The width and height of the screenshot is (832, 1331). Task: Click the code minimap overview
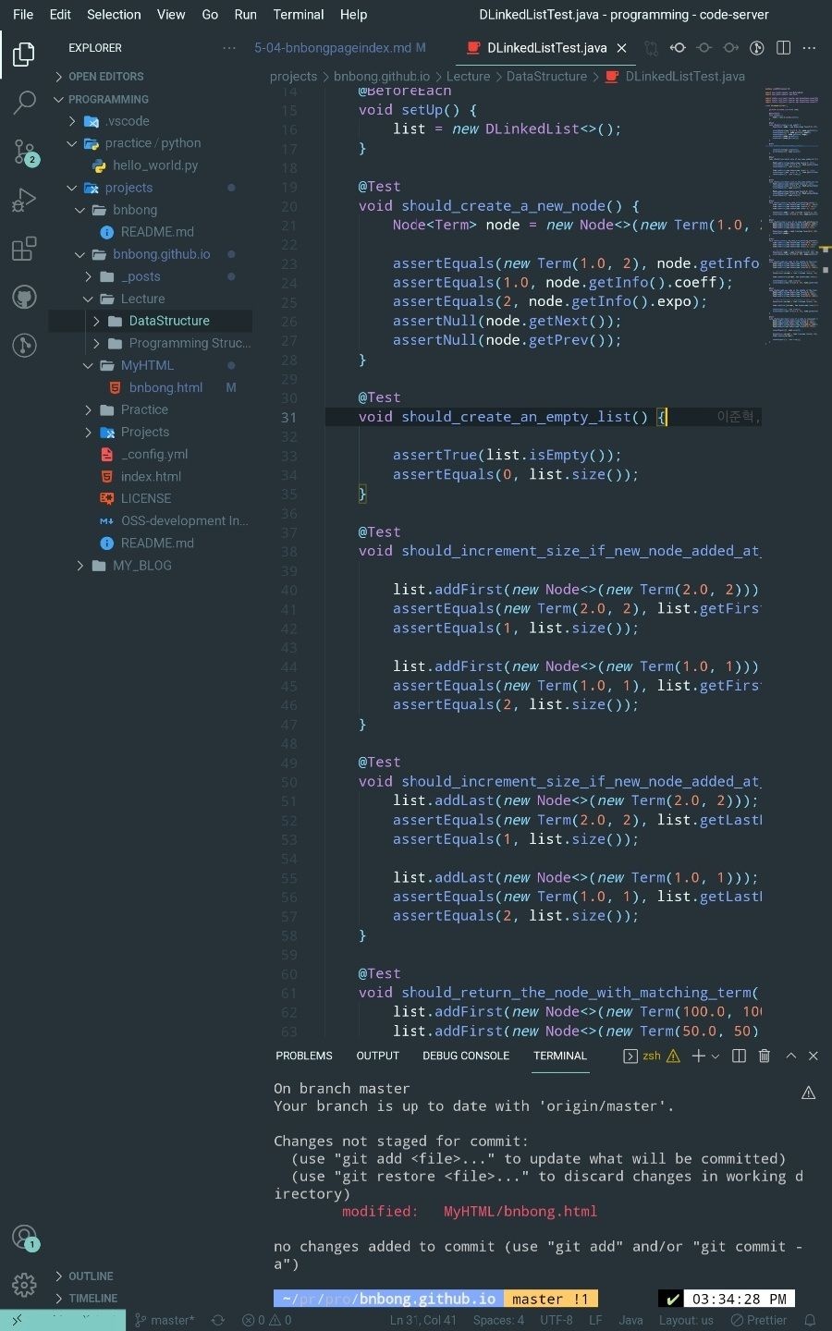pyautogui.click(x=791, y=214)
